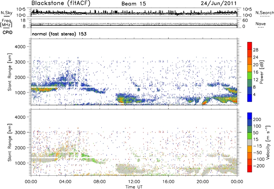The width and height of the screenshot is (274, 189).
Task: Click the 'Blackstone (fitACF)' title text
Action: coord(61,3)
